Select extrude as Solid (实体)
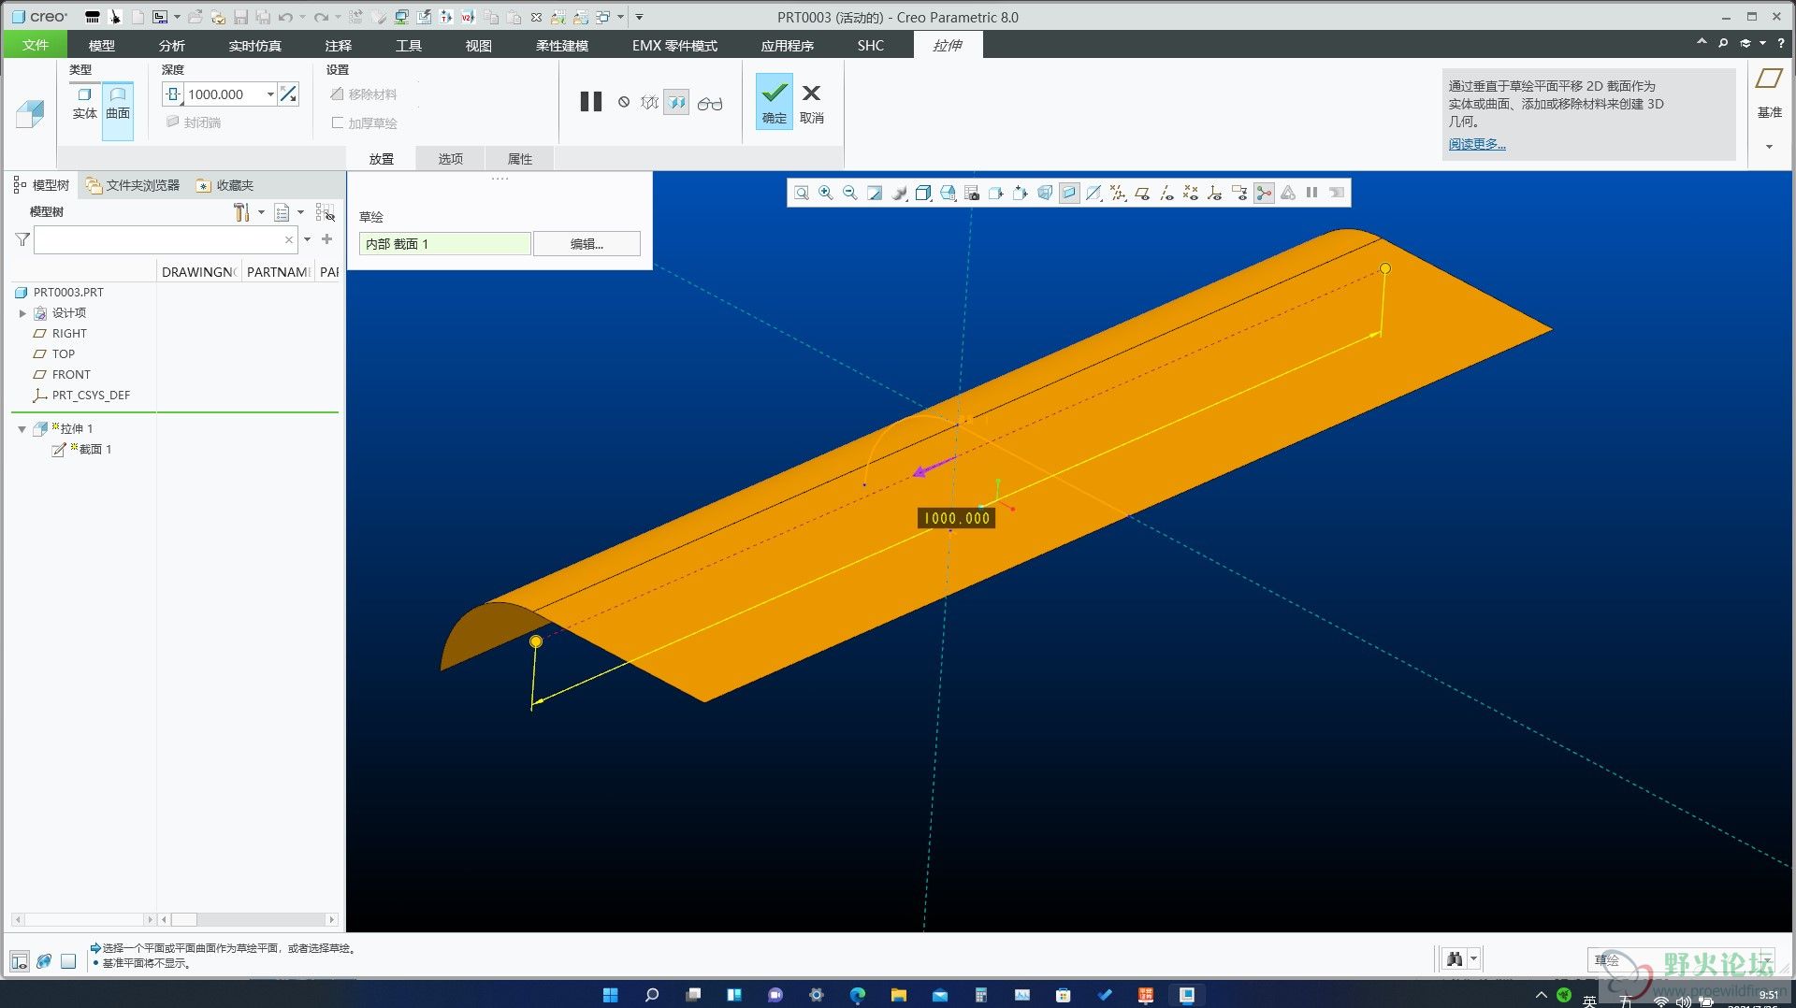The width and height of the screenshot is (1796, 1008). 84,104
